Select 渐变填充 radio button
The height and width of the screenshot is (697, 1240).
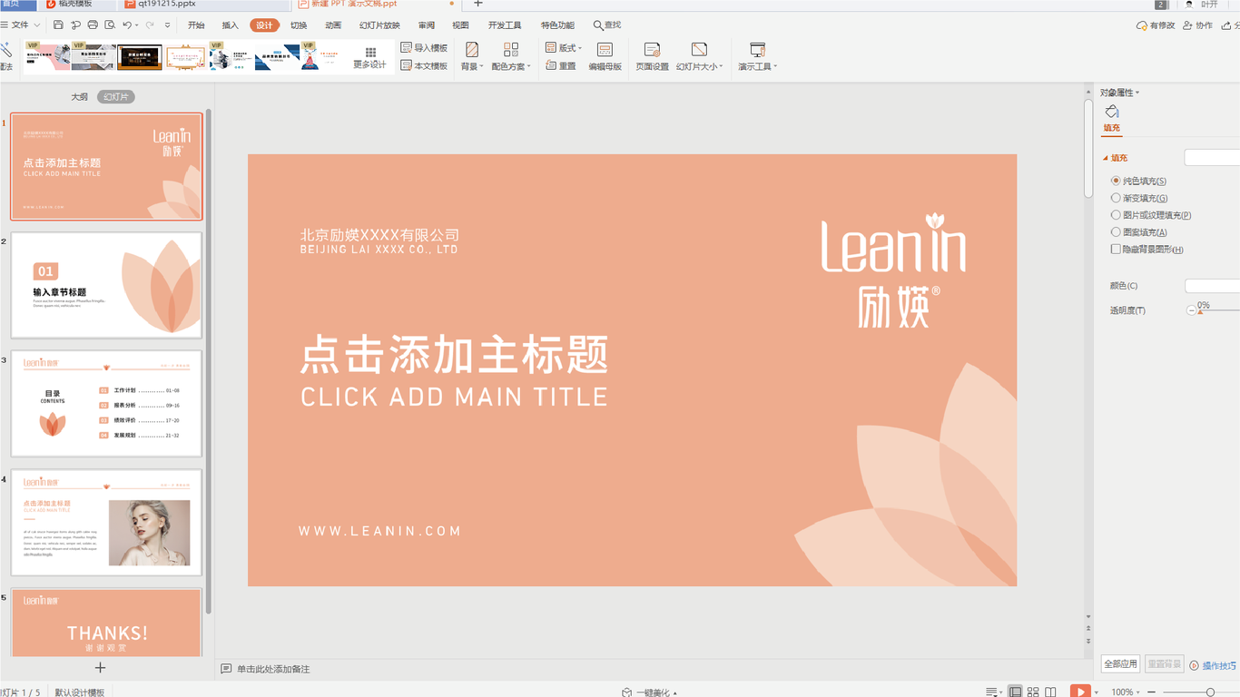coord(1117,198)
